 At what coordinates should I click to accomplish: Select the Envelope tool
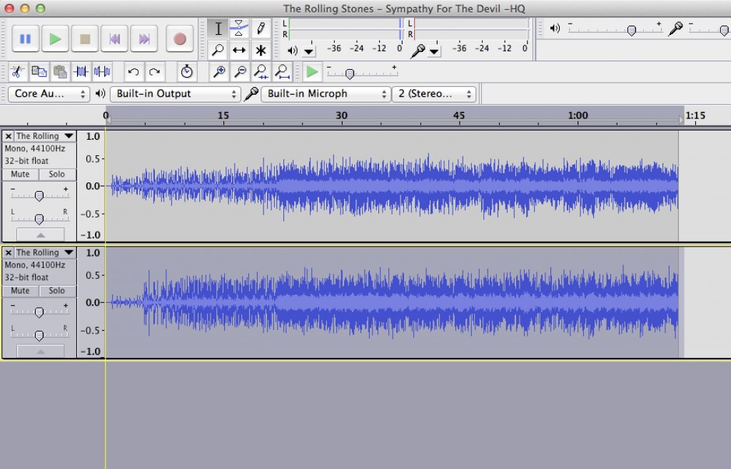[239, 29]
